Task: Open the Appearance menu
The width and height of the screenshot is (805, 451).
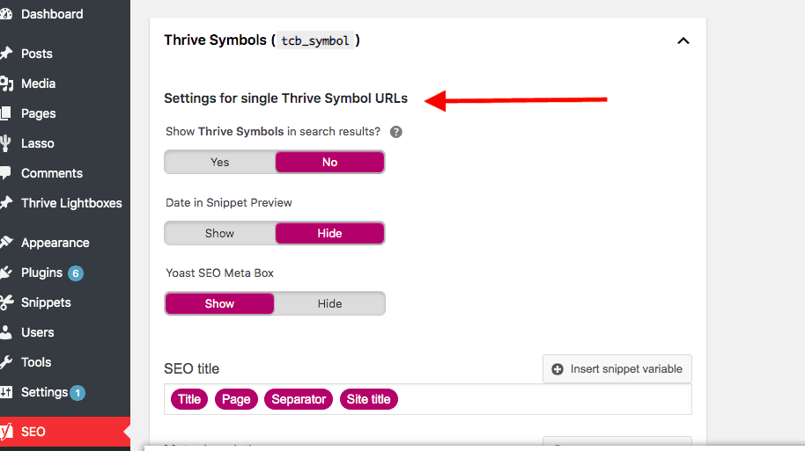Action: click(55, 243)
